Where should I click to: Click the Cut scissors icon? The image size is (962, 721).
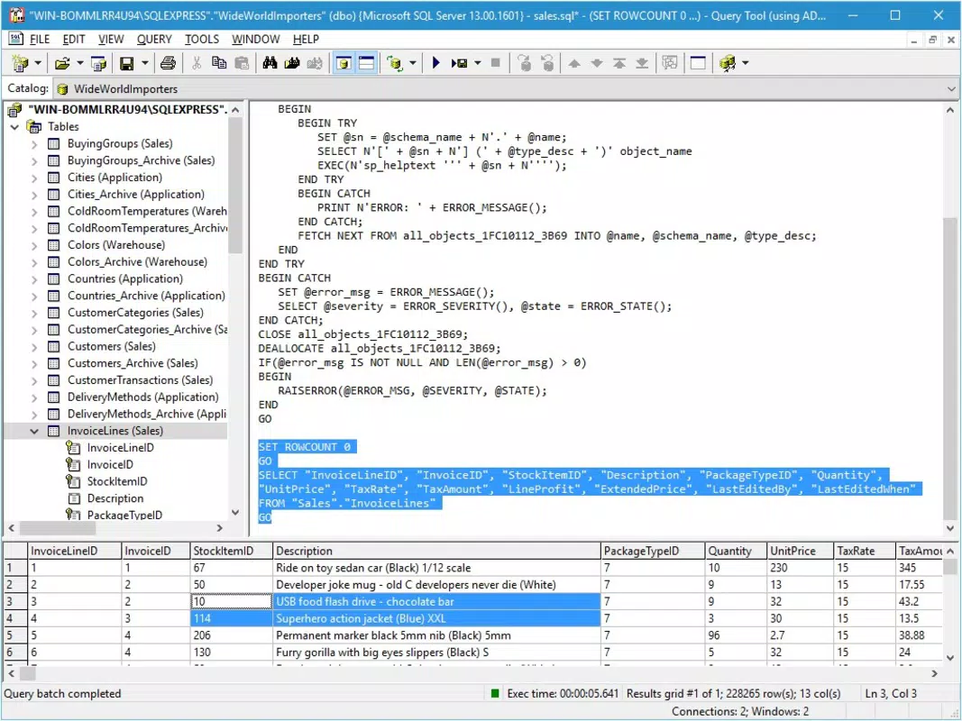197,63
